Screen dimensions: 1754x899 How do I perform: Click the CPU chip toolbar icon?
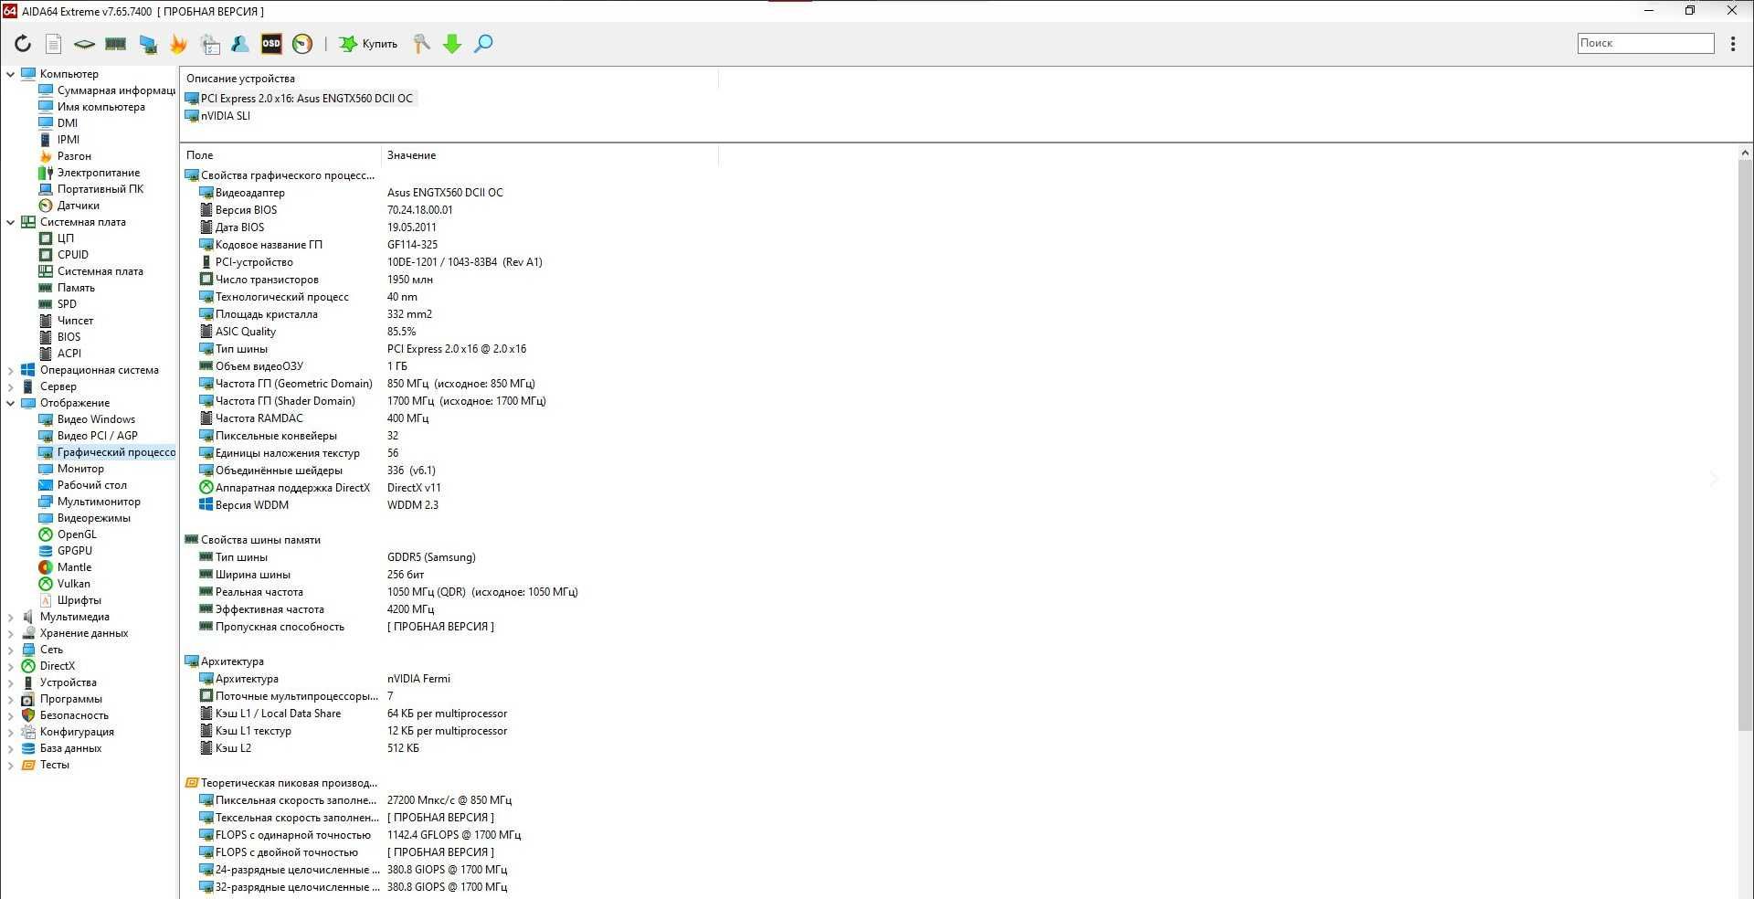click(x=84, y=44)
